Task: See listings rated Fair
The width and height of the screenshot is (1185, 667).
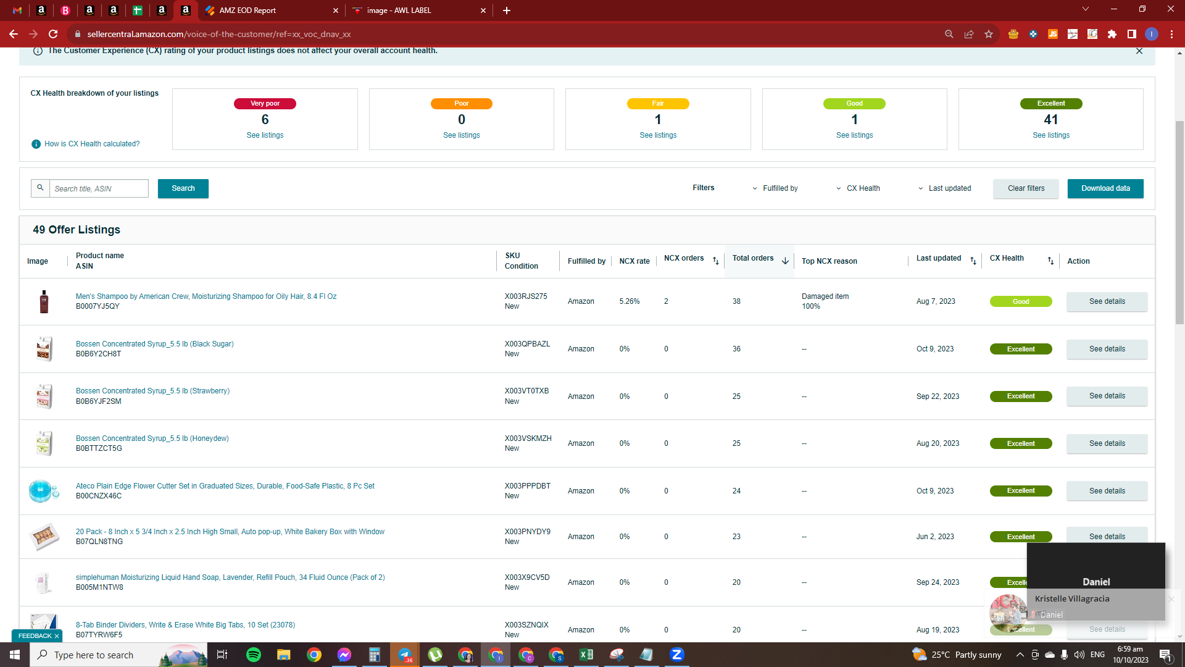Action: (x=658, y=135)
